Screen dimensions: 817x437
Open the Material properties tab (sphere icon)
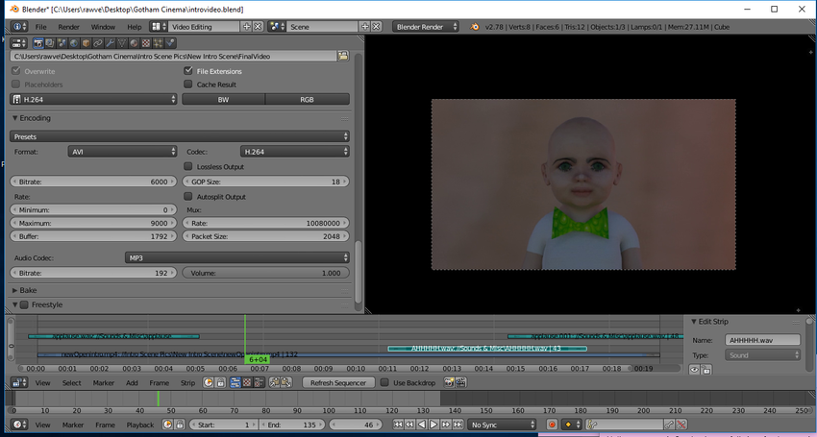coord(134,42)
